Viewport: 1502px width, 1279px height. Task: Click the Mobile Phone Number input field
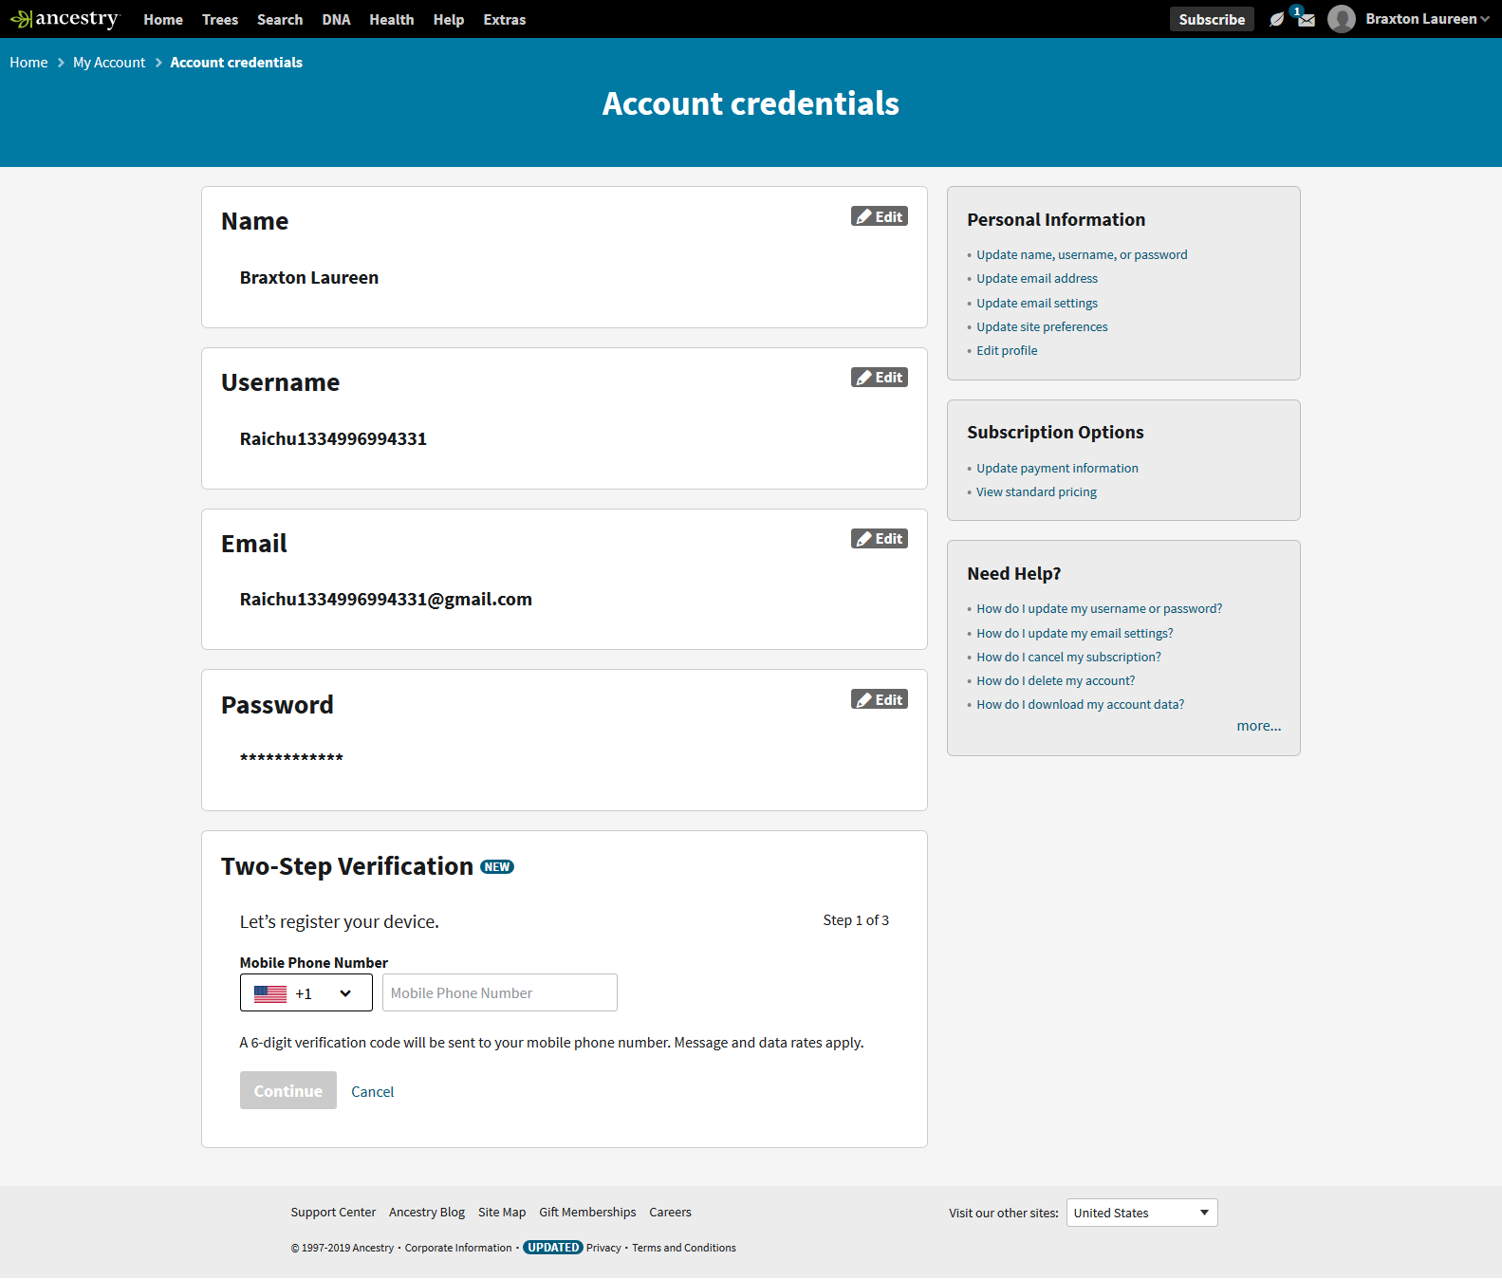tap(500, 992)
